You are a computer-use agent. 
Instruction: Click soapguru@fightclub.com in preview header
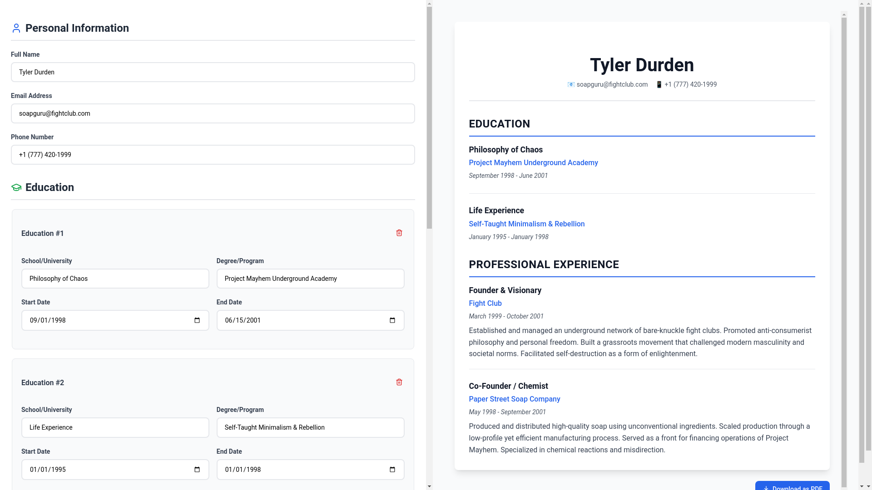coord(612,84)
